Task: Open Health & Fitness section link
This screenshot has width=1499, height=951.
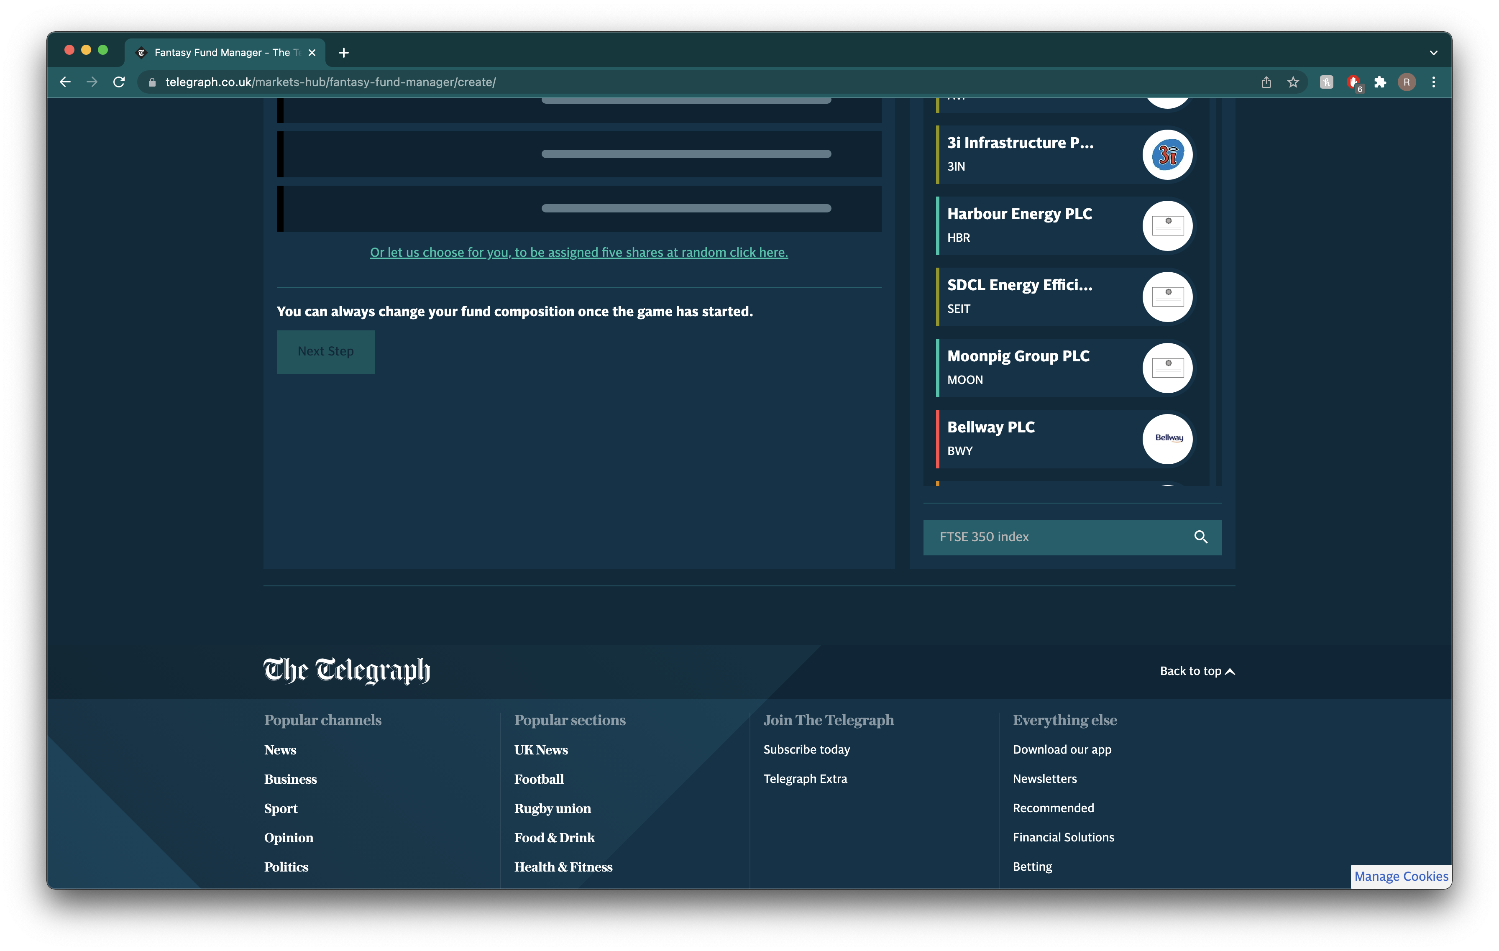Action: point(563,867)
